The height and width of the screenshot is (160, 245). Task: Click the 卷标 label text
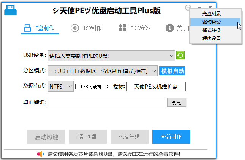click(x=119, y=86)
